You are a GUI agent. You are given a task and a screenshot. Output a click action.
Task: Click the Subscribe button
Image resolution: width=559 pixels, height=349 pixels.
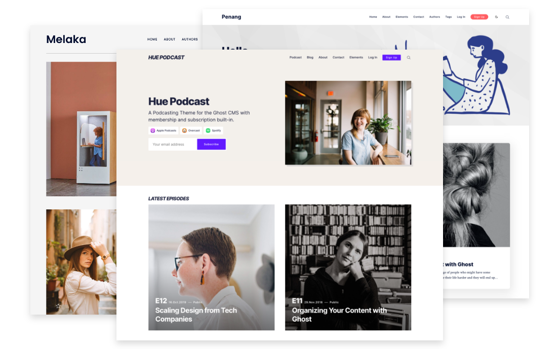click(x=212, y=144)
